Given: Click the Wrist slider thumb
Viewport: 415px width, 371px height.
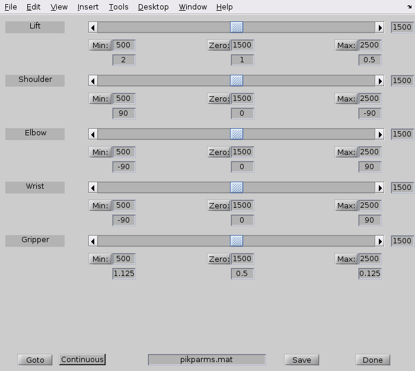Looking at the screenshot, I should pos(237,188).
